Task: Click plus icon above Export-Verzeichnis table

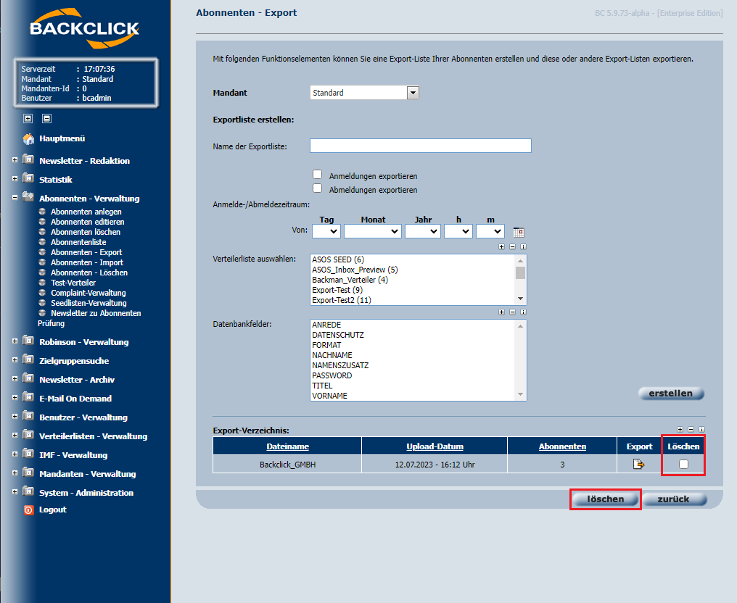Action: [x=680, y=429]
